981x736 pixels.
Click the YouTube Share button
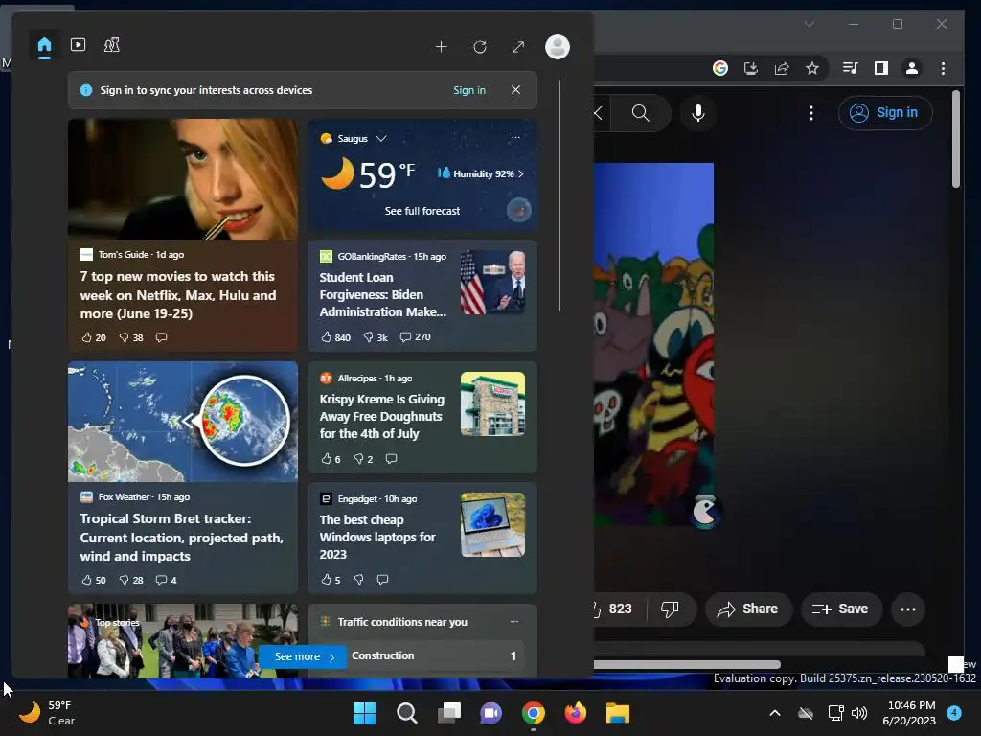pyautogui.click(x=749, y=609)
